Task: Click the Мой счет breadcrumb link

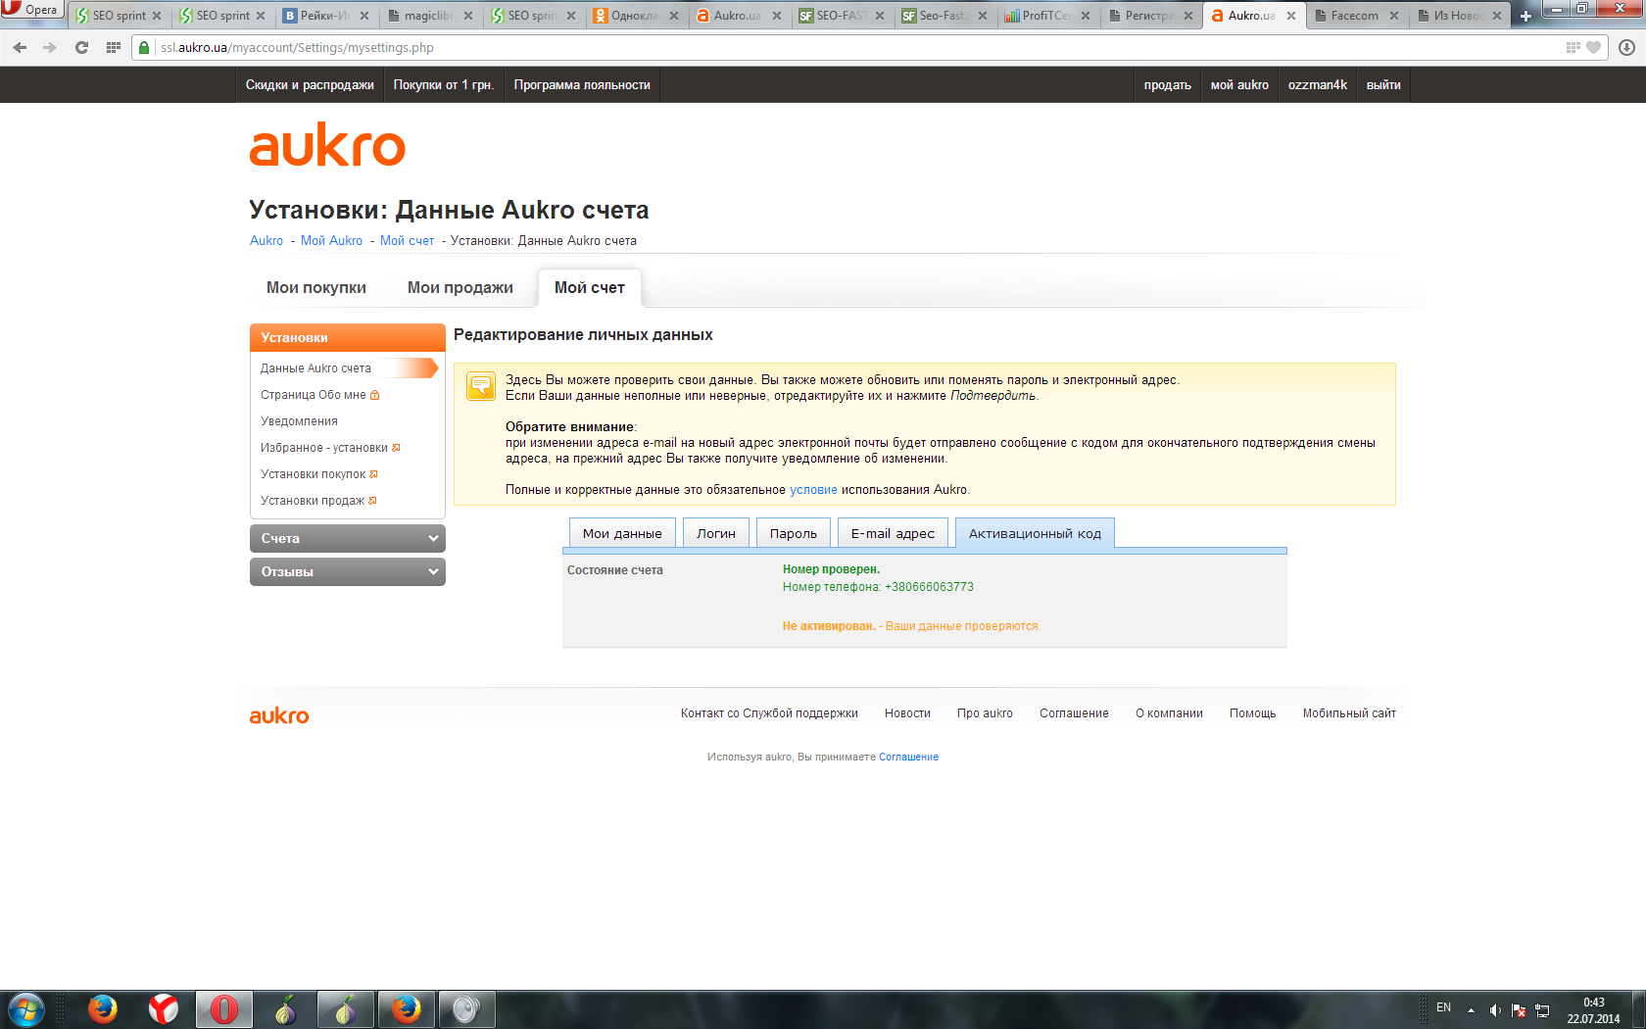Action: (x=407, y=240)
